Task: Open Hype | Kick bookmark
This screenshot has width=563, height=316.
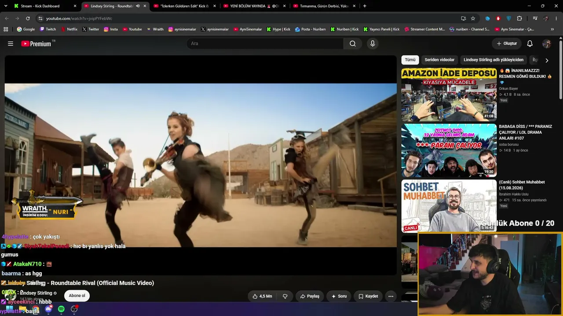Action: pos(278,29)
